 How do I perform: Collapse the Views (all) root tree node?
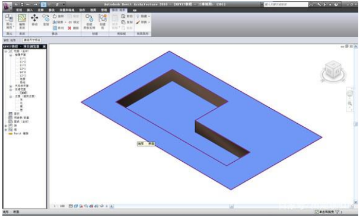pos(6,52)
